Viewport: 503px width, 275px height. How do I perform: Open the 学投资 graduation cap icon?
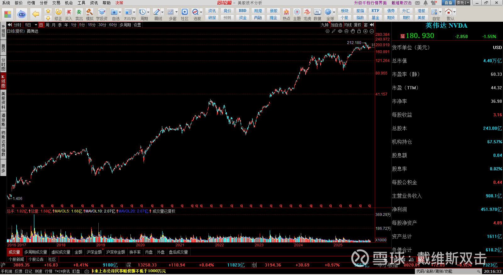tap(102, 12)
